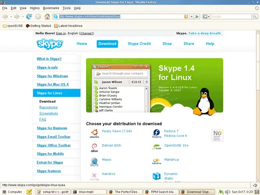The image size is (260, 195).
Task: Click the Debian swirl logo
Action: pos(95,148)
